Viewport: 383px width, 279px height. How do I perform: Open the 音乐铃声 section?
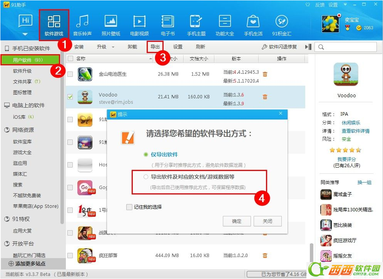coord(82,25)
